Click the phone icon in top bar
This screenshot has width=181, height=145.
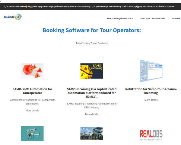[x=5, y=7]
